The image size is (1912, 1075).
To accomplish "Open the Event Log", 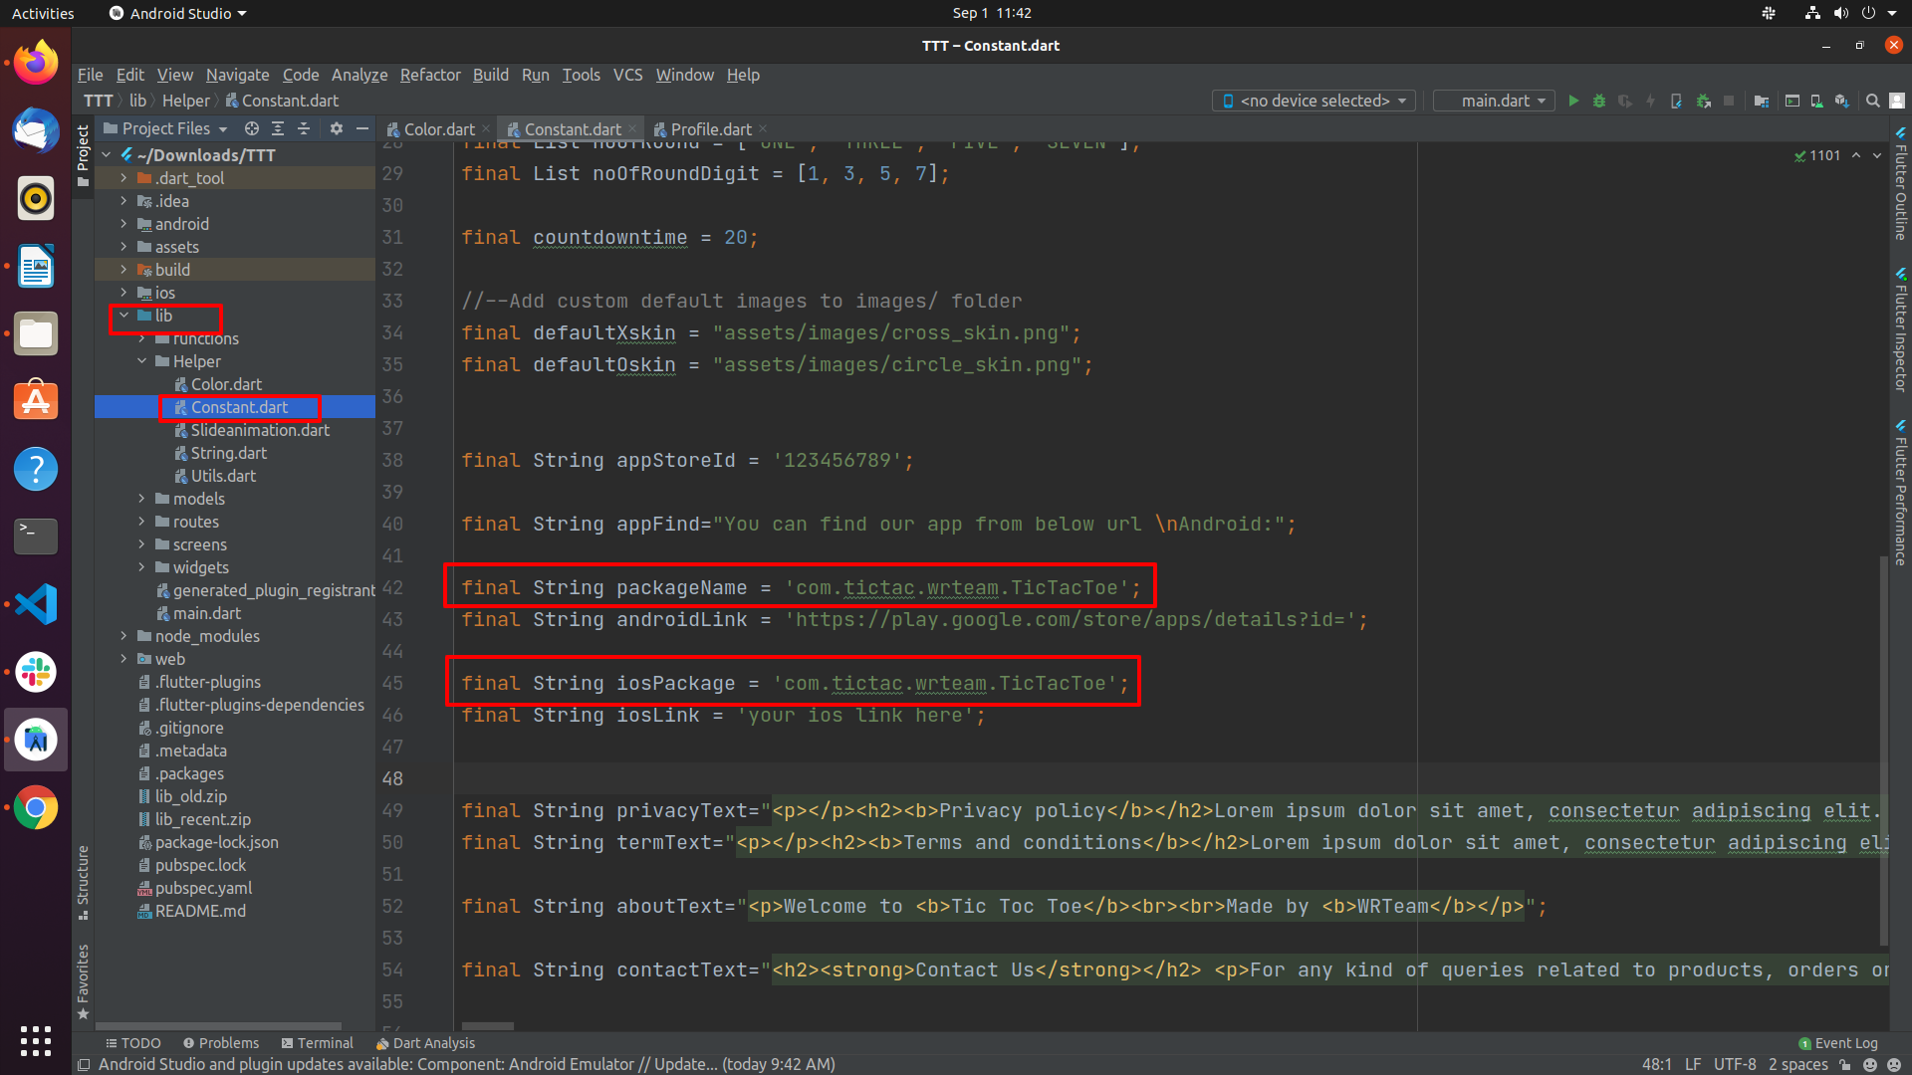I will [1838, 1043].
